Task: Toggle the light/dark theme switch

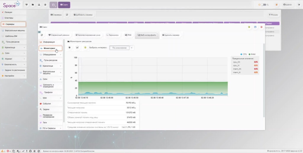Action: (262, 5)
